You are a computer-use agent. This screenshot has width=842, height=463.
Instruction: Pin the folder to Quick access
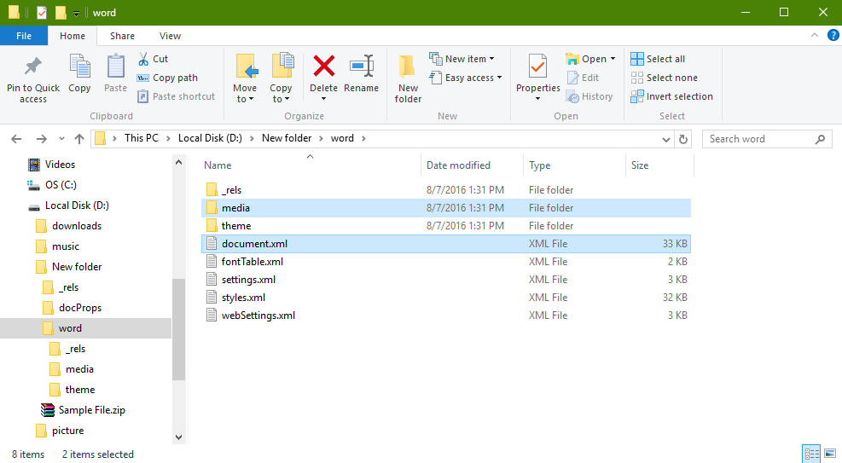point(32,79)
